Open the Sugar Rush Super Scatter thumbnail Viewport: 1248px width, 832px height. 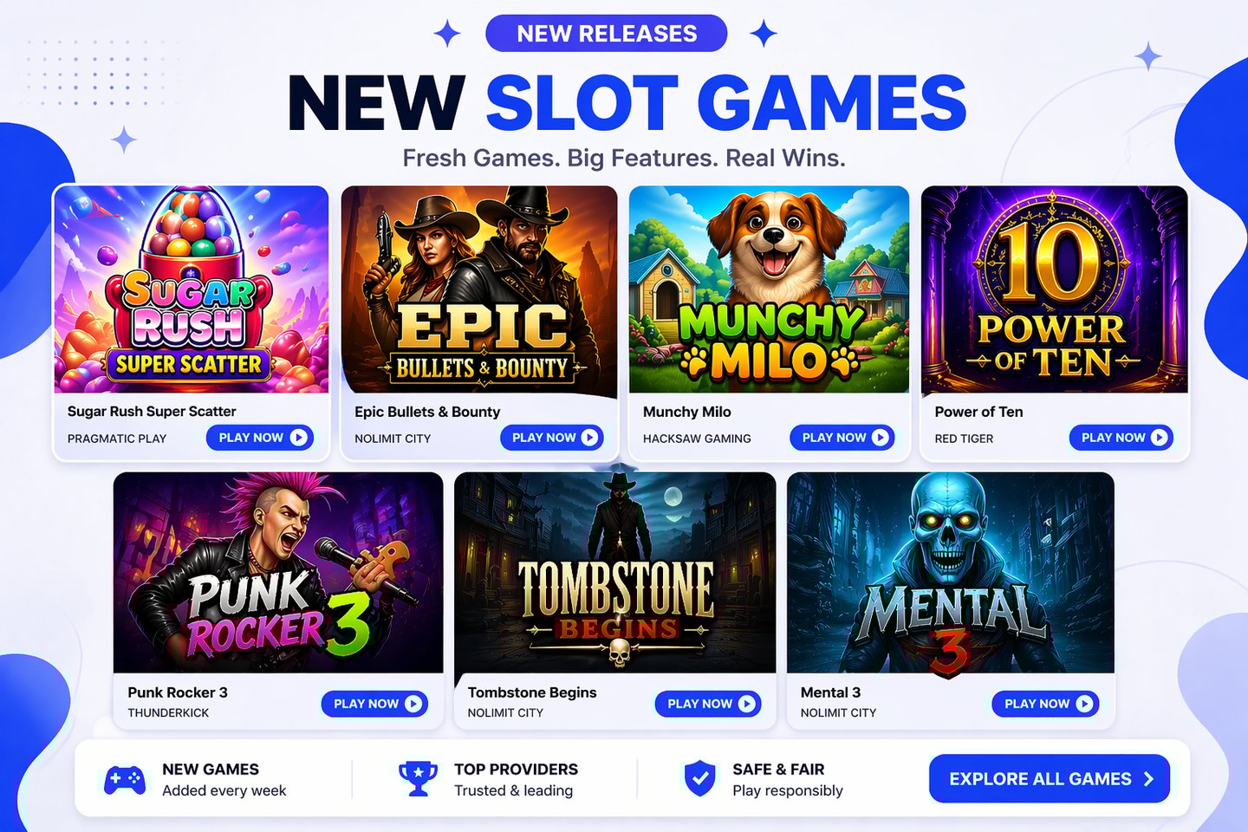pyautogui.click(x=192, y=289)
